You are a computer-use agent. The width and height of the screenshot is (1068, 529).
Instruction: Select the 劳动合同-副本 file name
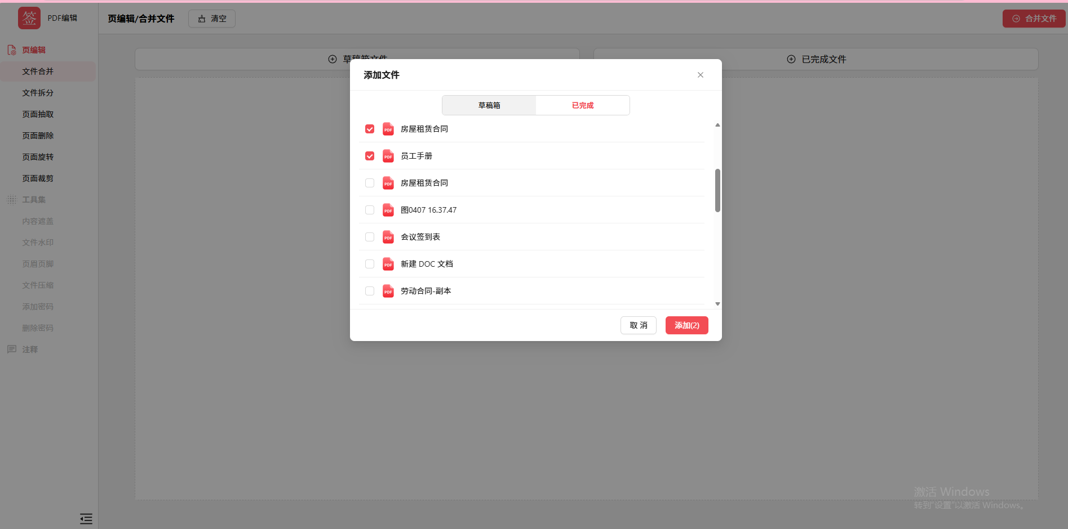[x=426, y=291]
